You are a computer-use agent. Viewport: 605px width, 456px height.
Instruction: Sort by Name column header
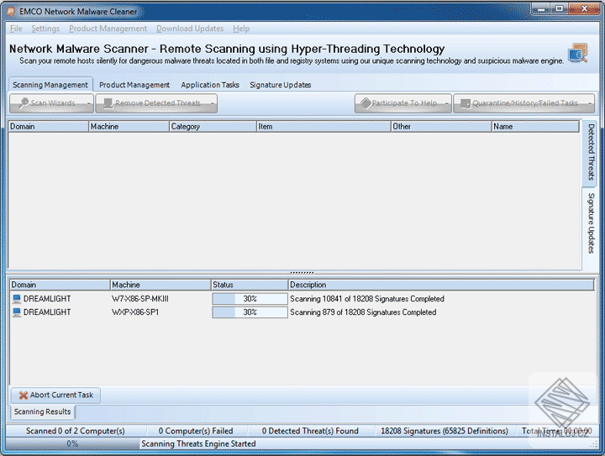[535, 127]
